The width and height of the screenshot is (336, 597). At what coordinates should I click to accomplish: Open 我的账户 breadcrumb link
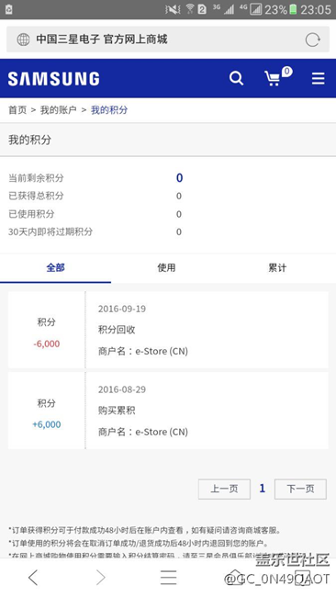(x=58, y=110)
